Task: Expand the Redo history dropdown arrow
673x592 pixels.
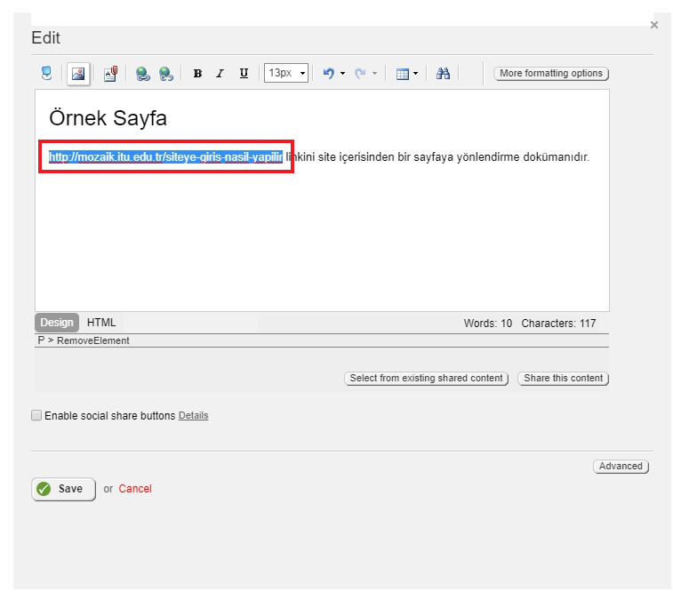Action: [x=374, y=74]
